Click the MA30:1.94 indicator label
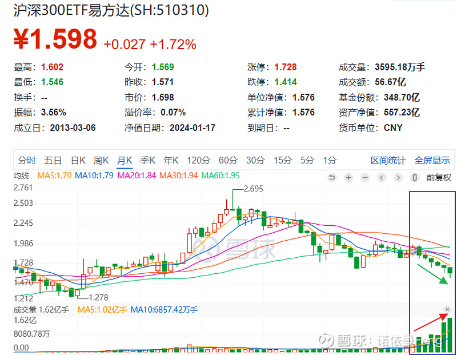457x355 pixels. coord(179,175)
